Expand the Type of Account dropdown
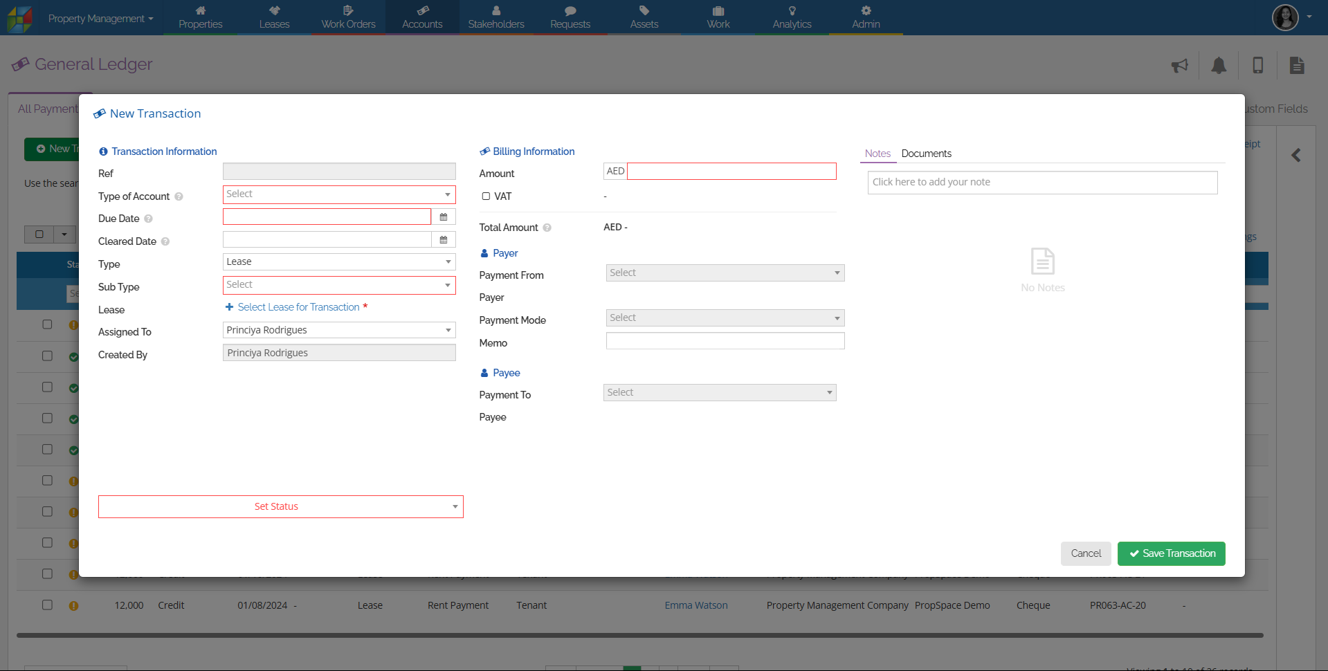The image size is (1328, 671). pos(339,194)
